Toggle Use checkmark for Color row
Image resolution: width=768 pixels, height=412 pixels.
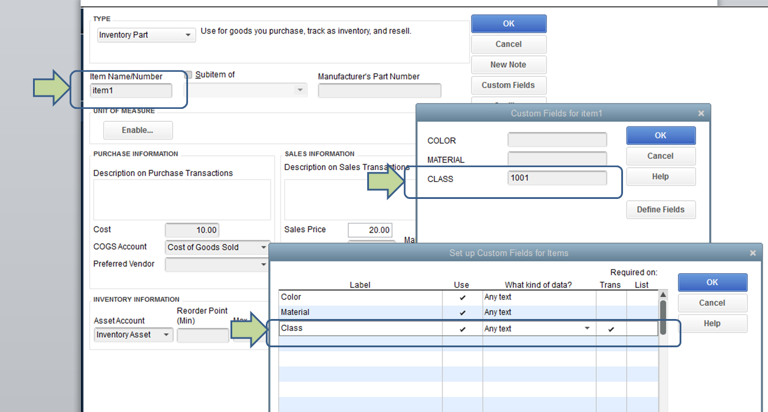click(462, 297)
